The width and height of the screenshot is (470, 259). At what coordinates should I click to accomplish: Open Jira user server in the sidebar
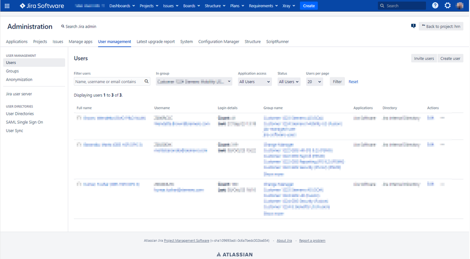tap(19, 94)
